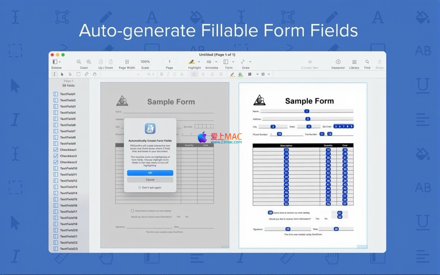440x275 pixels.
Task: Cancel the automatic form fields dialog
Action: click(x=150, y=180)
